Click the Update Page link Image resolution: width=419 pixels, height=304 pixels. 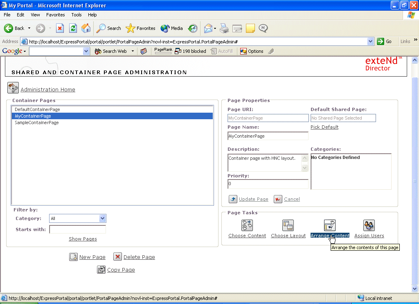(x=253, y=199)
